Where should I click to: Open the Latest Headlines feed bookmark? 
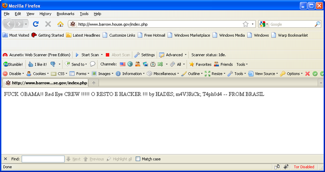coord(83,35)
